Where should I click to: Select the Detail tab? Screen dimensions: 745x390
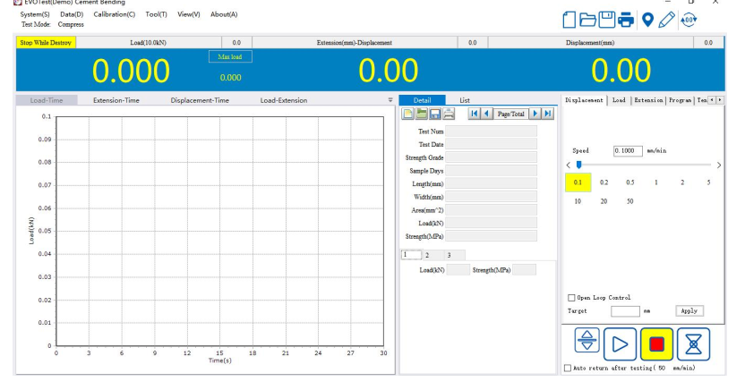[x=422, y=100]
